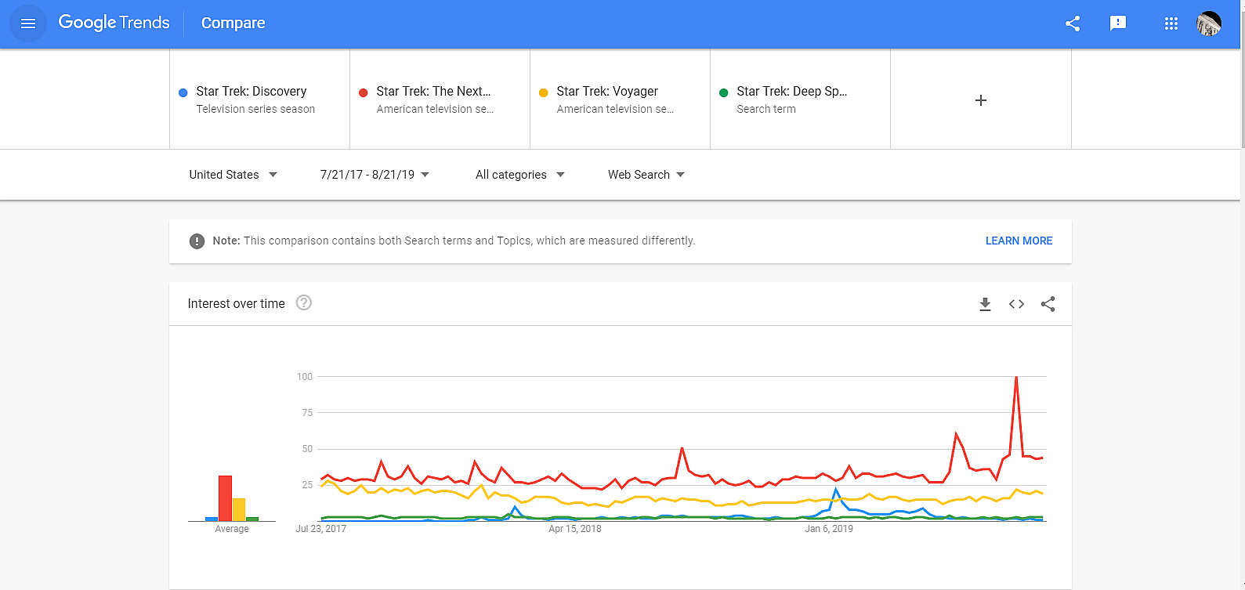Click the Search term subtitle
The width and height of the screenshot is (1245, 590).
766,109
